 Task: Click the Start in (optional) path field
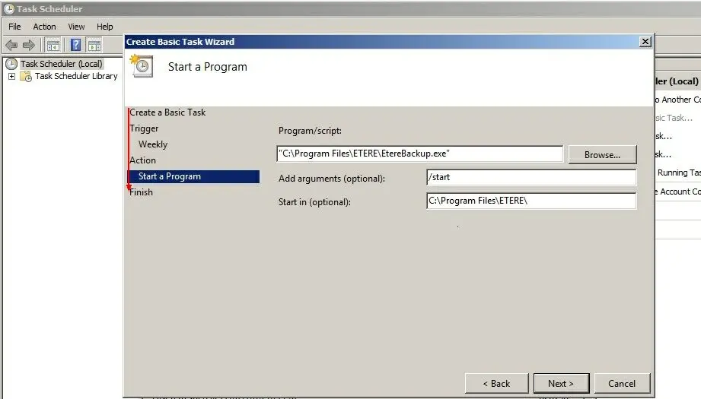[531, 201]
